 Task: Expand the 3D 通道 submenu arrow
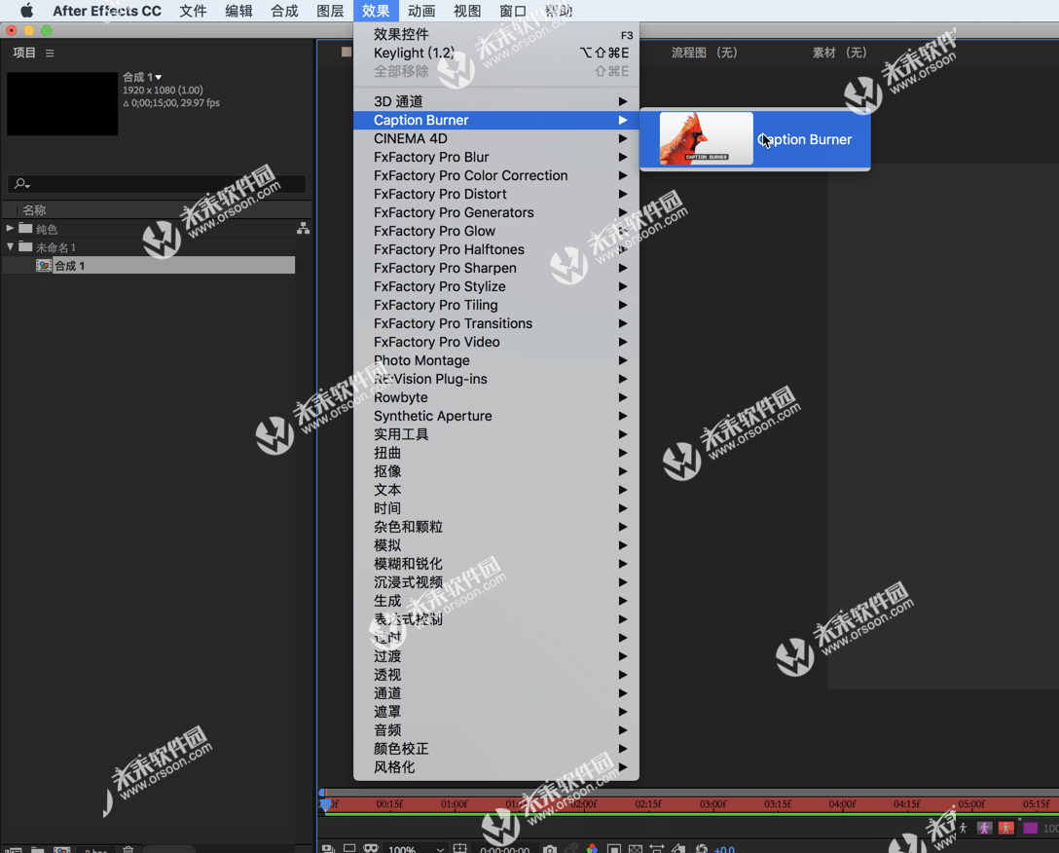coord(623,101)
